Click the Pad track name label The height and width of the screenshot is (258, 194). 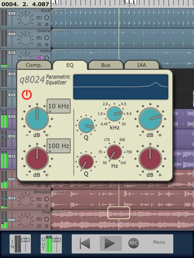(46, 212)
